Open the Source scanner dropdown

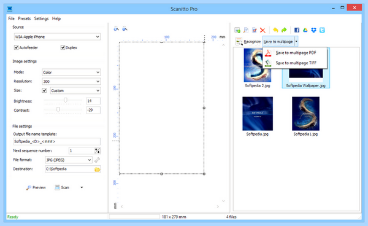coord(57,37)
